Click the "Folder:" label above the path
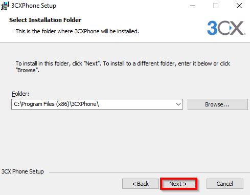The image size is (250, 195). coord(20,94)
